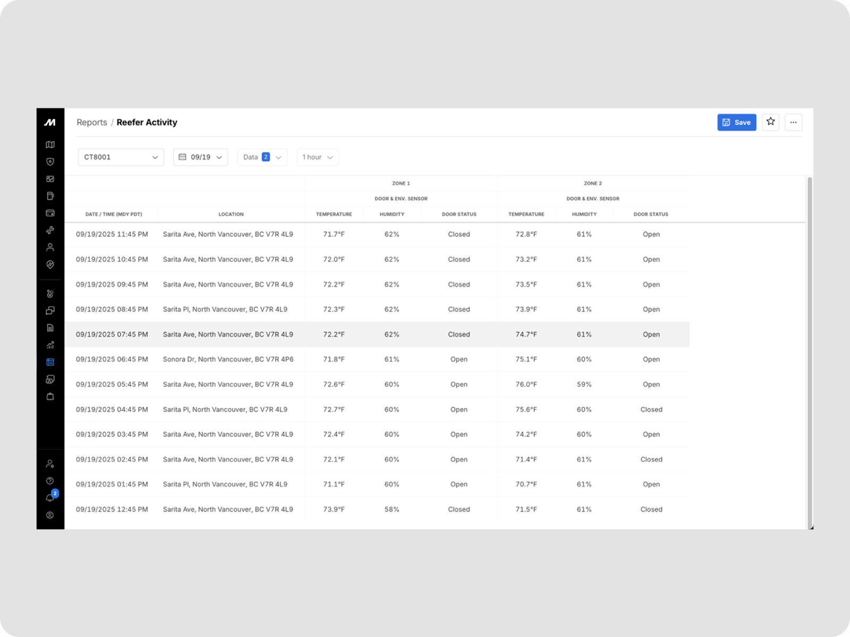The width and height of the screenshot is (850, 637).
Task: Click the help question mark icon
Action: [50, 481]
